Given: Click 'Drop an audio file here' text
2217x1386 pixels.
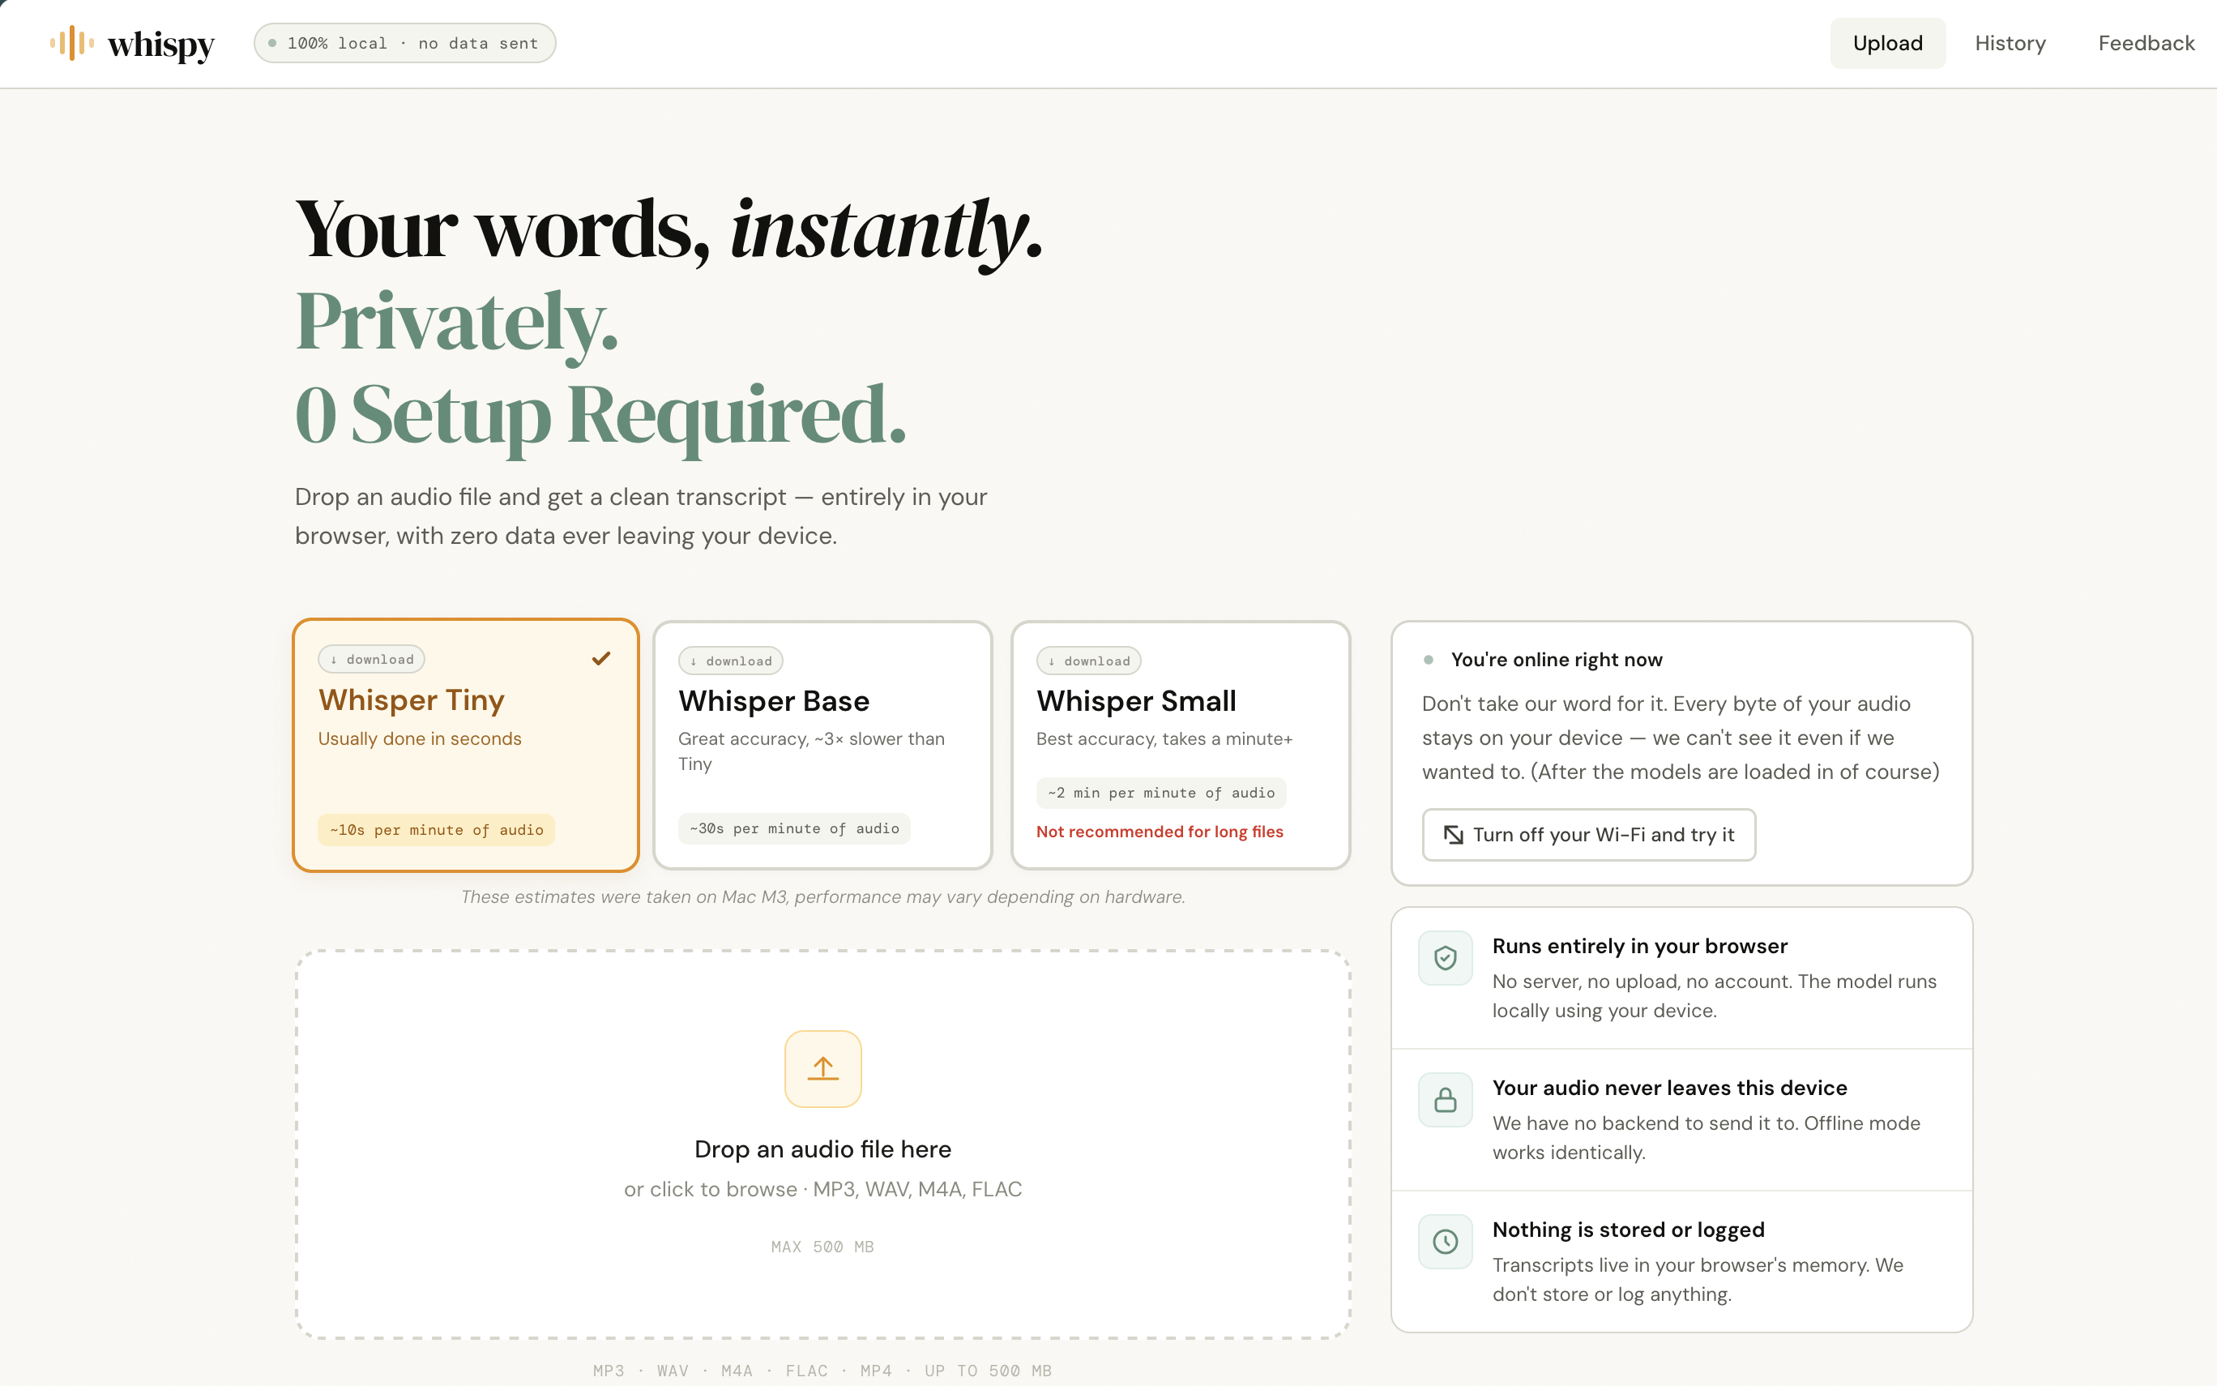Looking at the screenshot, I should point(822,1149).
